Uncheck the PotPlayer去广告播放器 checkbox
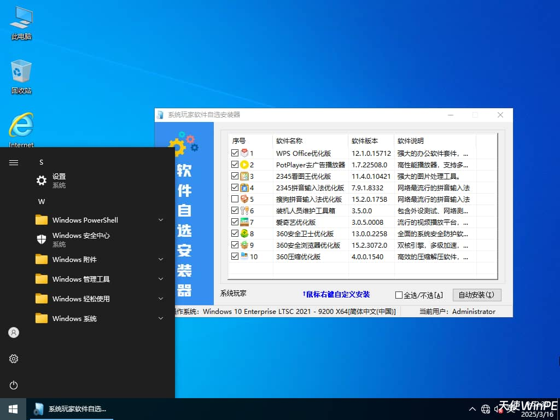The height and width of the screenshot is (420, 560). point(235,165)
